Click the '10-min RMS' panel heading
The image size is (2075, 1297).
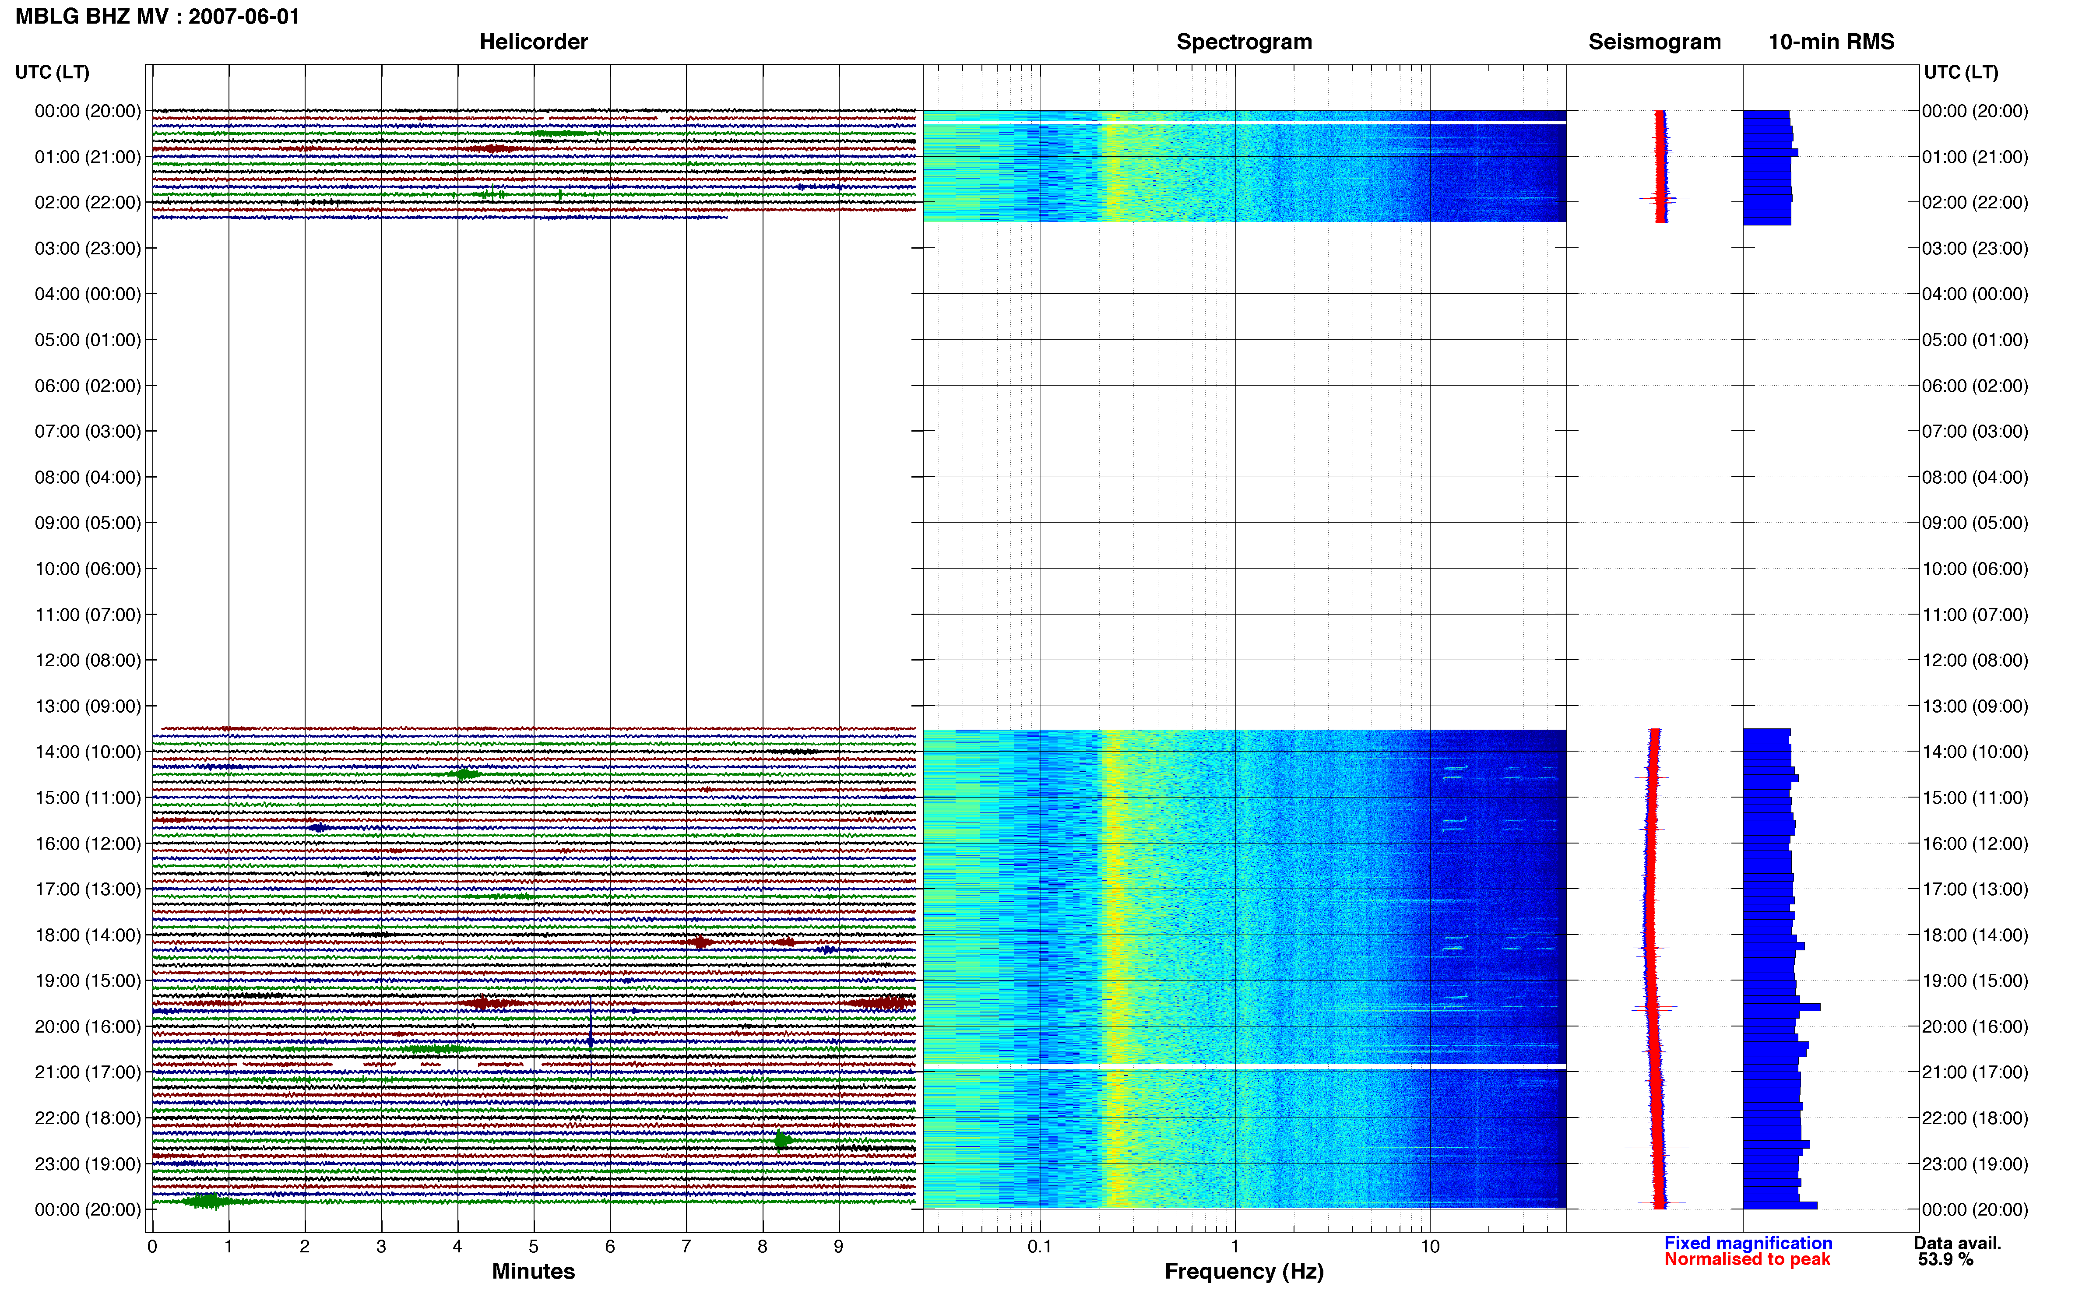(1831, 41)
